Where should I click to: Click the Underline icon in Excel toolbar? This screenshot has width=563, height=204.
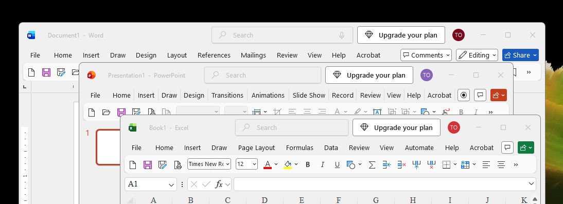pyautogui.click(x=337, y=164)
